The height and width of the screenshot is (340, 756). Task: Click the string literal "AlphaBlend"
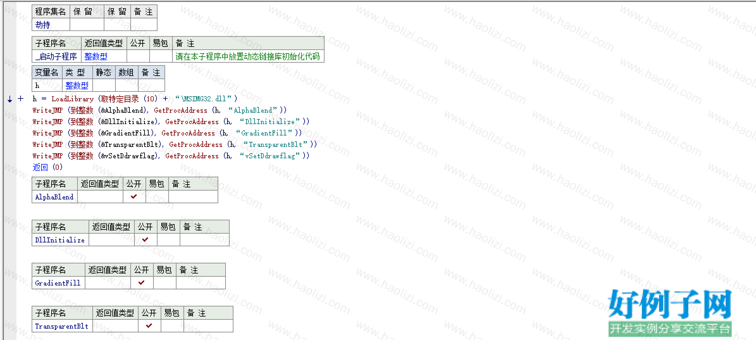pos(253,110)
